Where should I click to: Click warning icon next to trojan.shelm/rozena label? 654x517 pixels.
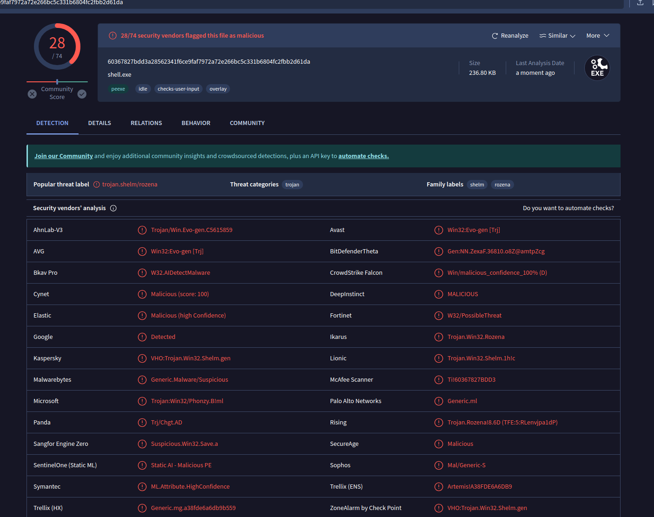click(97, 185)
